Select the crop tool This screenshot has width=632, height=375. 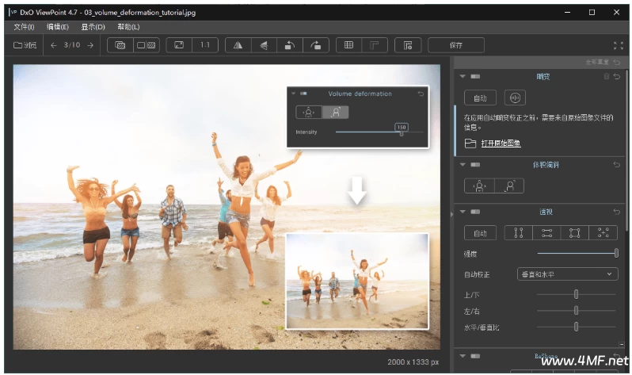(374, 45)
